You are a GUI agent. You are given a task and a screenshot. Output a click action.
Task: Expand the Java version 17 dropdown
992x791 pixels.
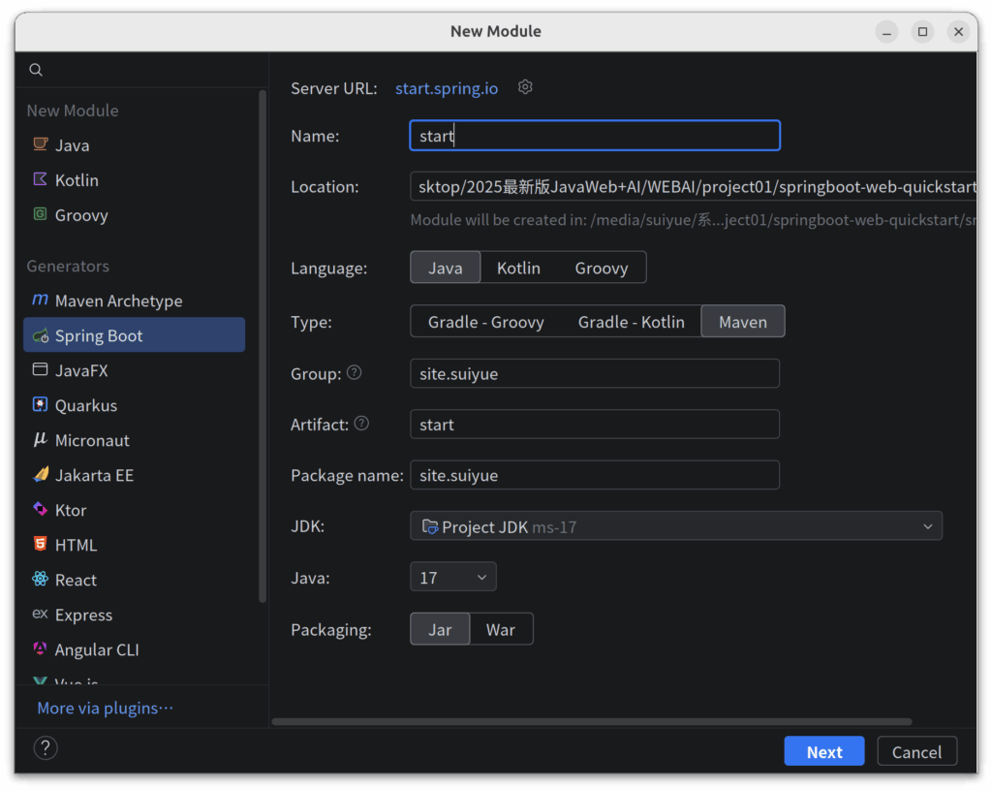[x=453, y=578]
